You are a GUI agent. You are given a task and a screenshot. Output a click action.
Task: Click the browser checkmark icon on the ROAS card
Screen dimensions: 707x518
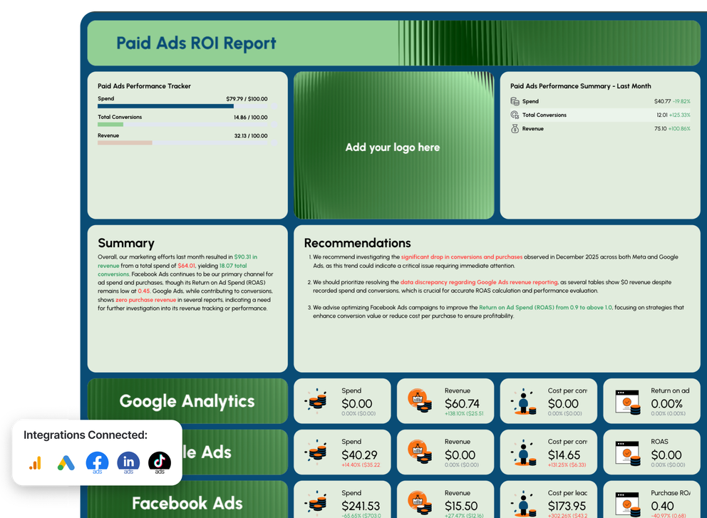click(x=626, y=452)
